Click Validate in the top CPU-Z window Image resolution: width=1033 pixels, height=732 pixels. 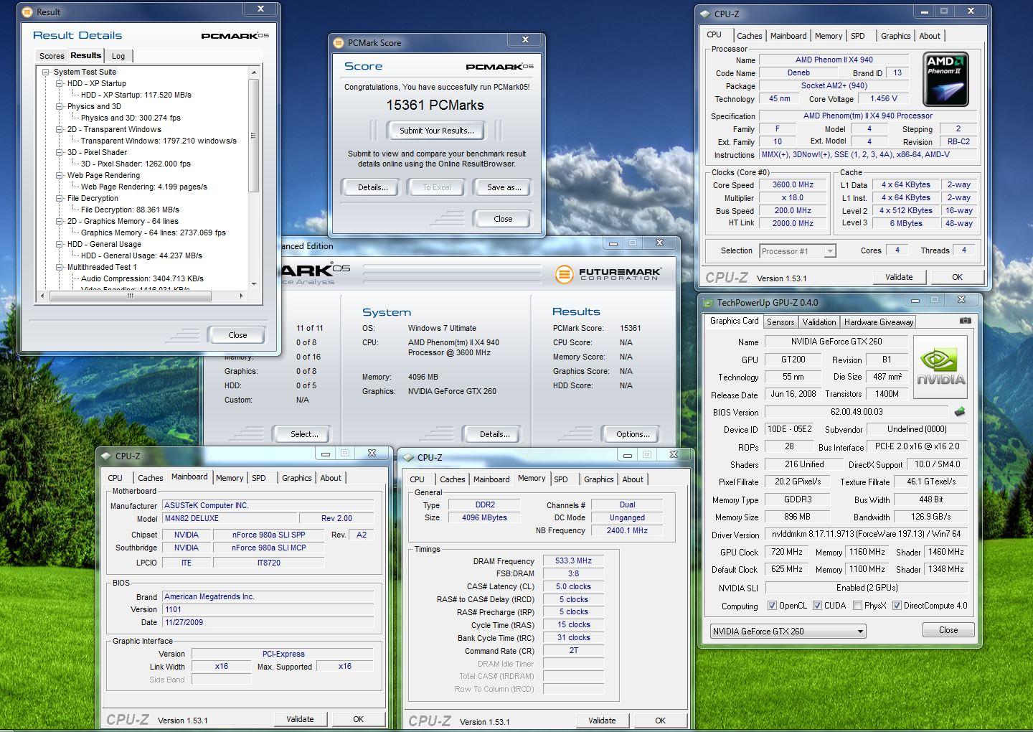[x=899, y=277]
